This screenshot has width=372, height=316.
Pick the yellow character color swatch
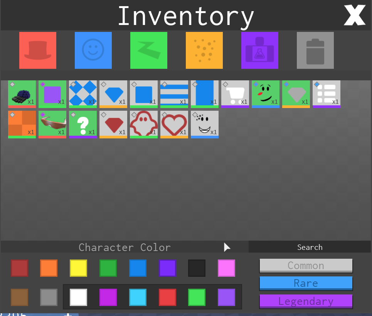coord(79,268)
